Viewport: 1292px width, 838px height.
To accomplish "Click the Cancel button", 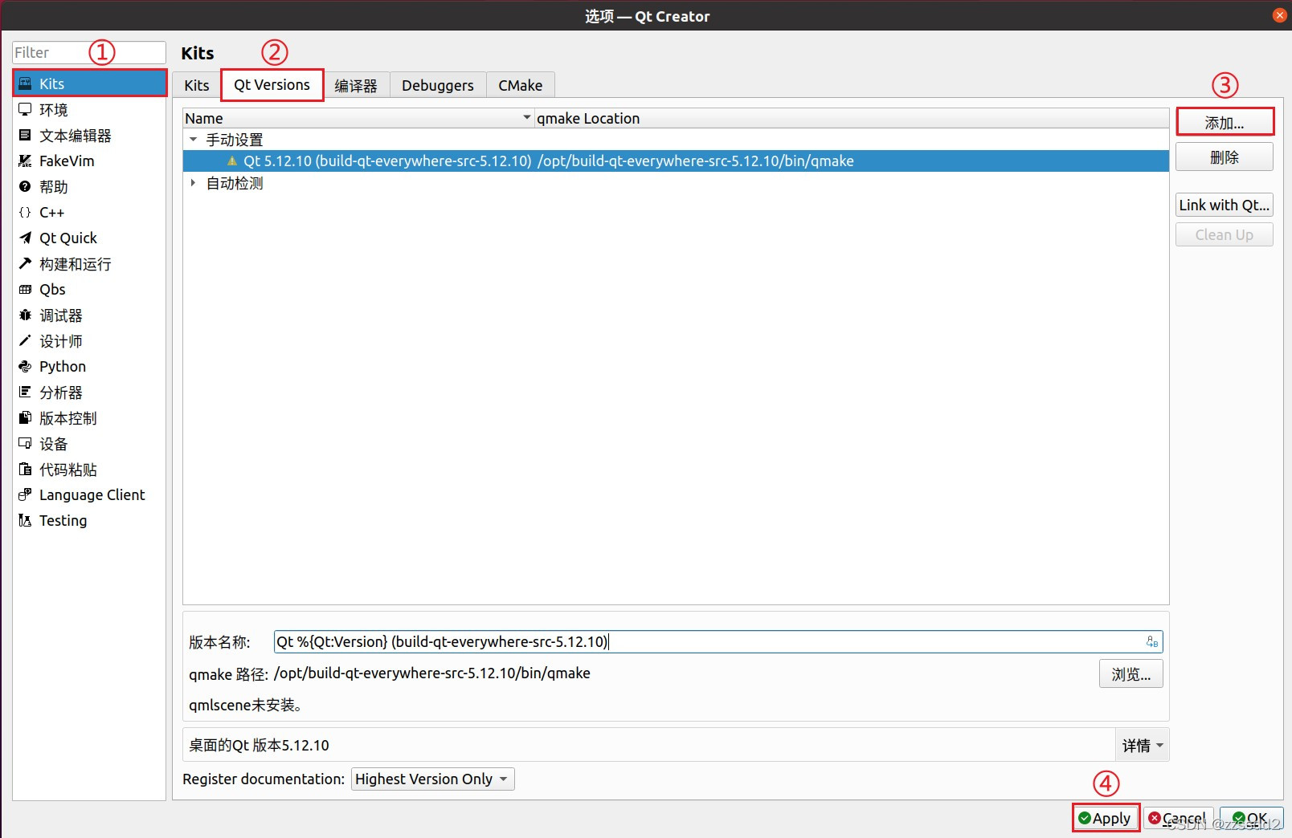I will [x=1178, y=818].
